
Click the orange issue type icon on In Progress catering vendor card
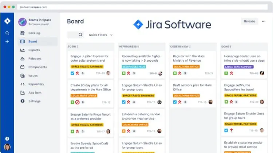point(124,131)
